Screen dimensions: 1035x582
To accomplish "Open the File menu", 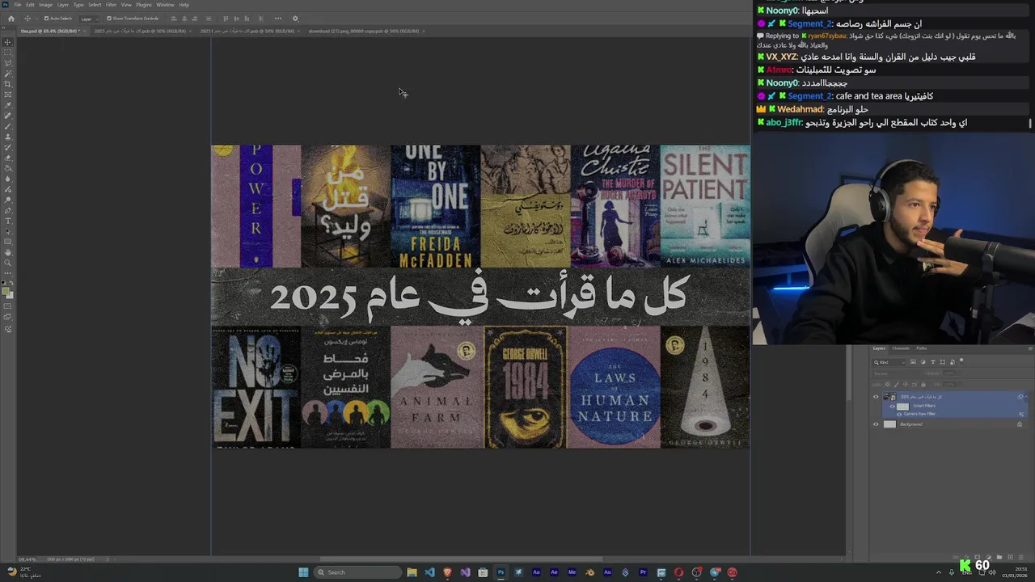I will (18, 5).
